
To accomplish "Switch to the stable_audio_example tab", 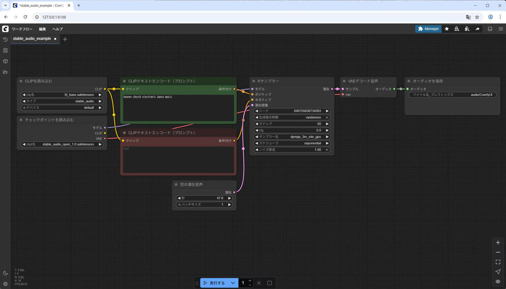I will click(x=32, y=39).
